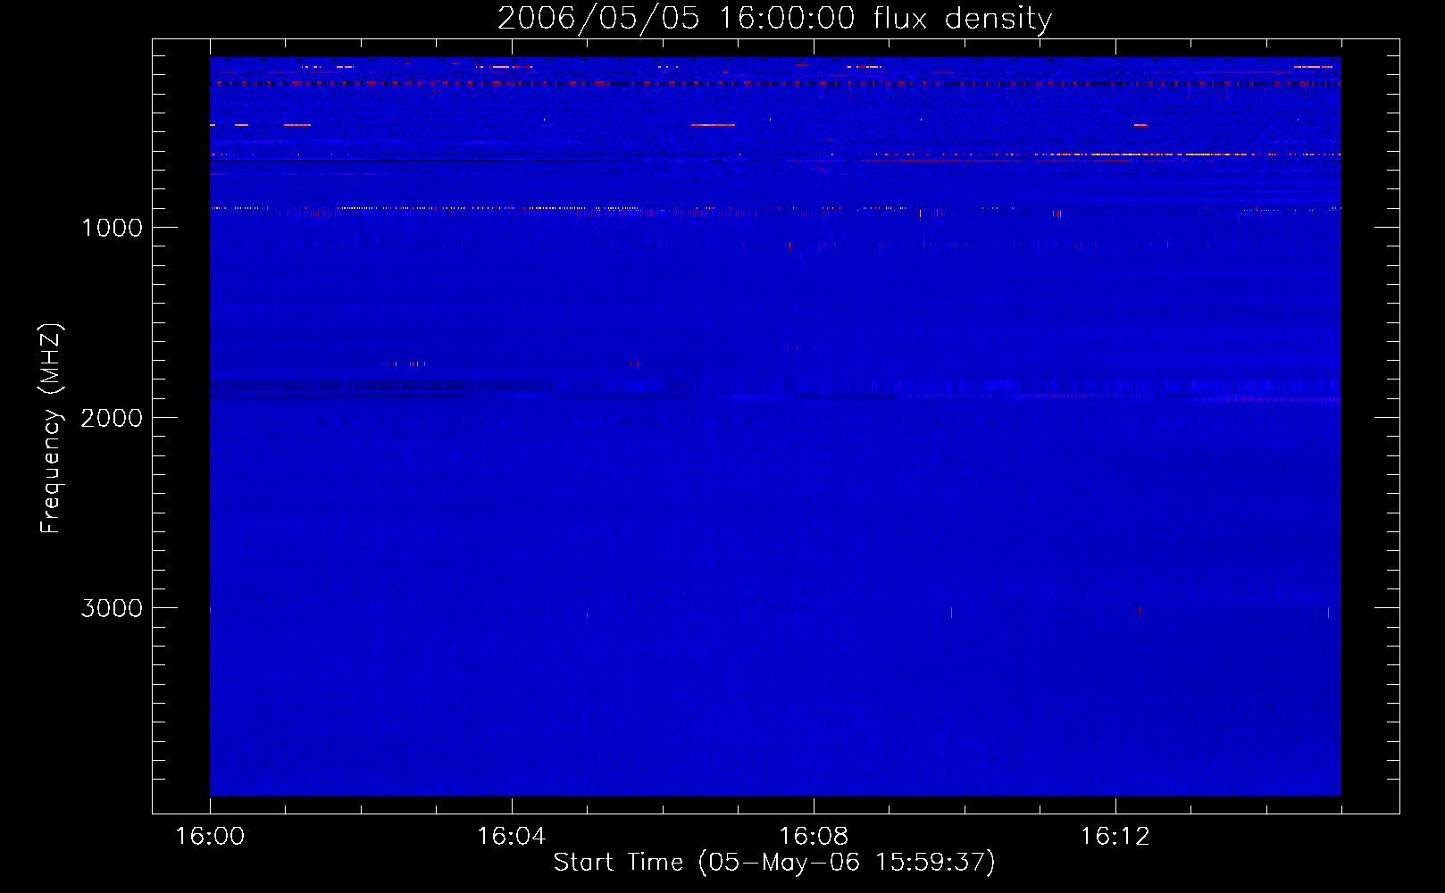Click the orange burst streak near 16:06 at low frequency
1445x893 pixels.
tap(713, 125)
